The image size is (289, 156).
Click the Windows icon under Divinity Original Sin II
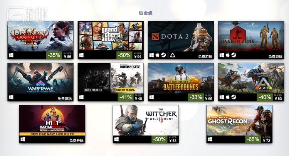tap(11, 55)
